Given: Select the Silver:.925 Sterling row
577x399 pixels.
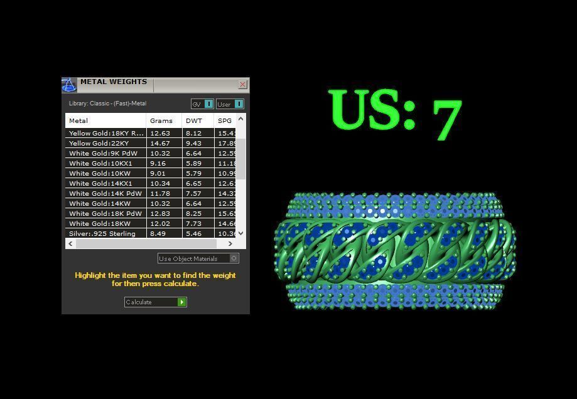Looking at the screenshot, I should [x=151, y=233].
